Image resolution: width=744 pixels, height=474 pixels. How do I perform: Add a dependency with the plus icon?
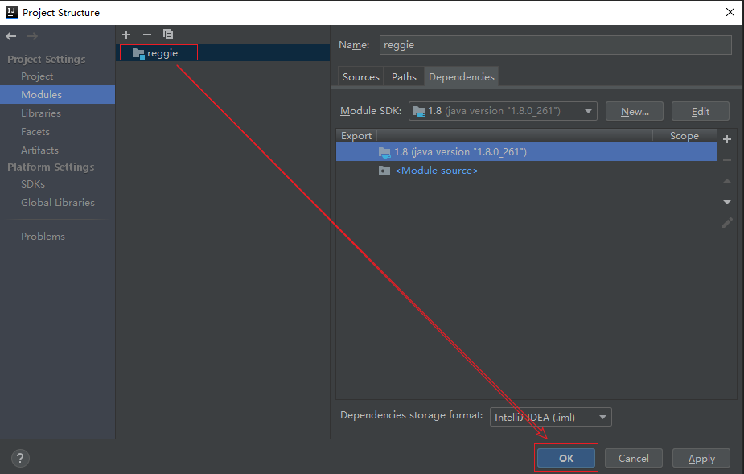pos(727,139)
